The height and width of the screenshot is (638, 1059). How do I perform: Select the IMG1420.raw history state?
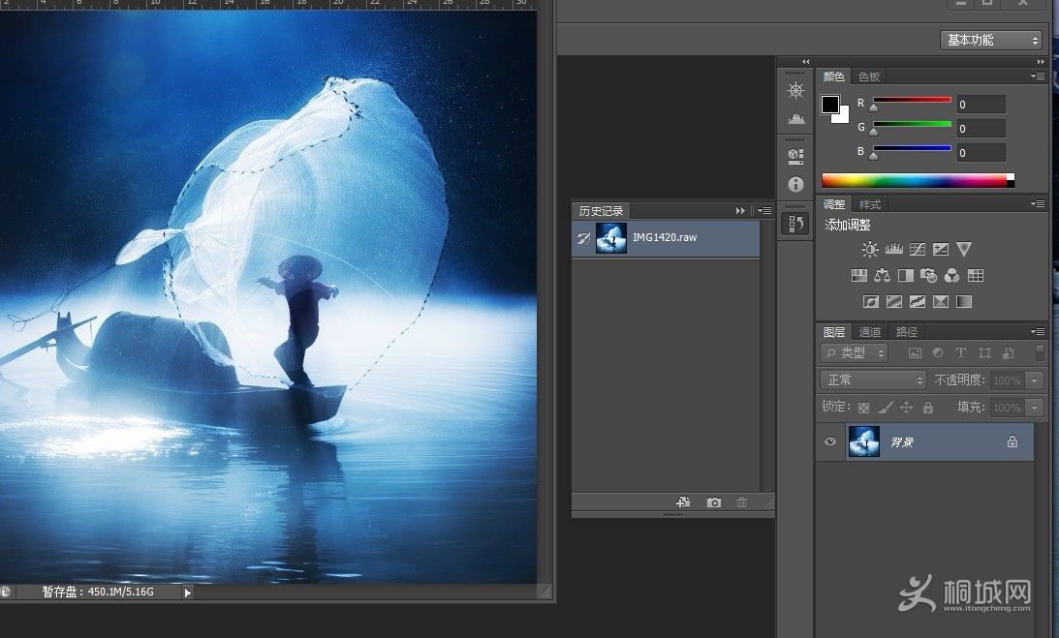click(x=665, y=238)
